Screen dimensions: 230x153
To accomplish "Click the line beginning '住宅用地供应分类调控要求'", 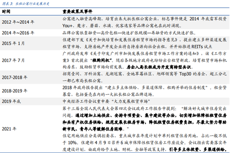I will coord(145,136).
